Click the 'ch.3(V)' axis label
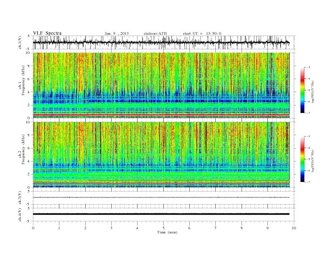The width and height of the screenshot is (331, 256). (x=20, y=198)
